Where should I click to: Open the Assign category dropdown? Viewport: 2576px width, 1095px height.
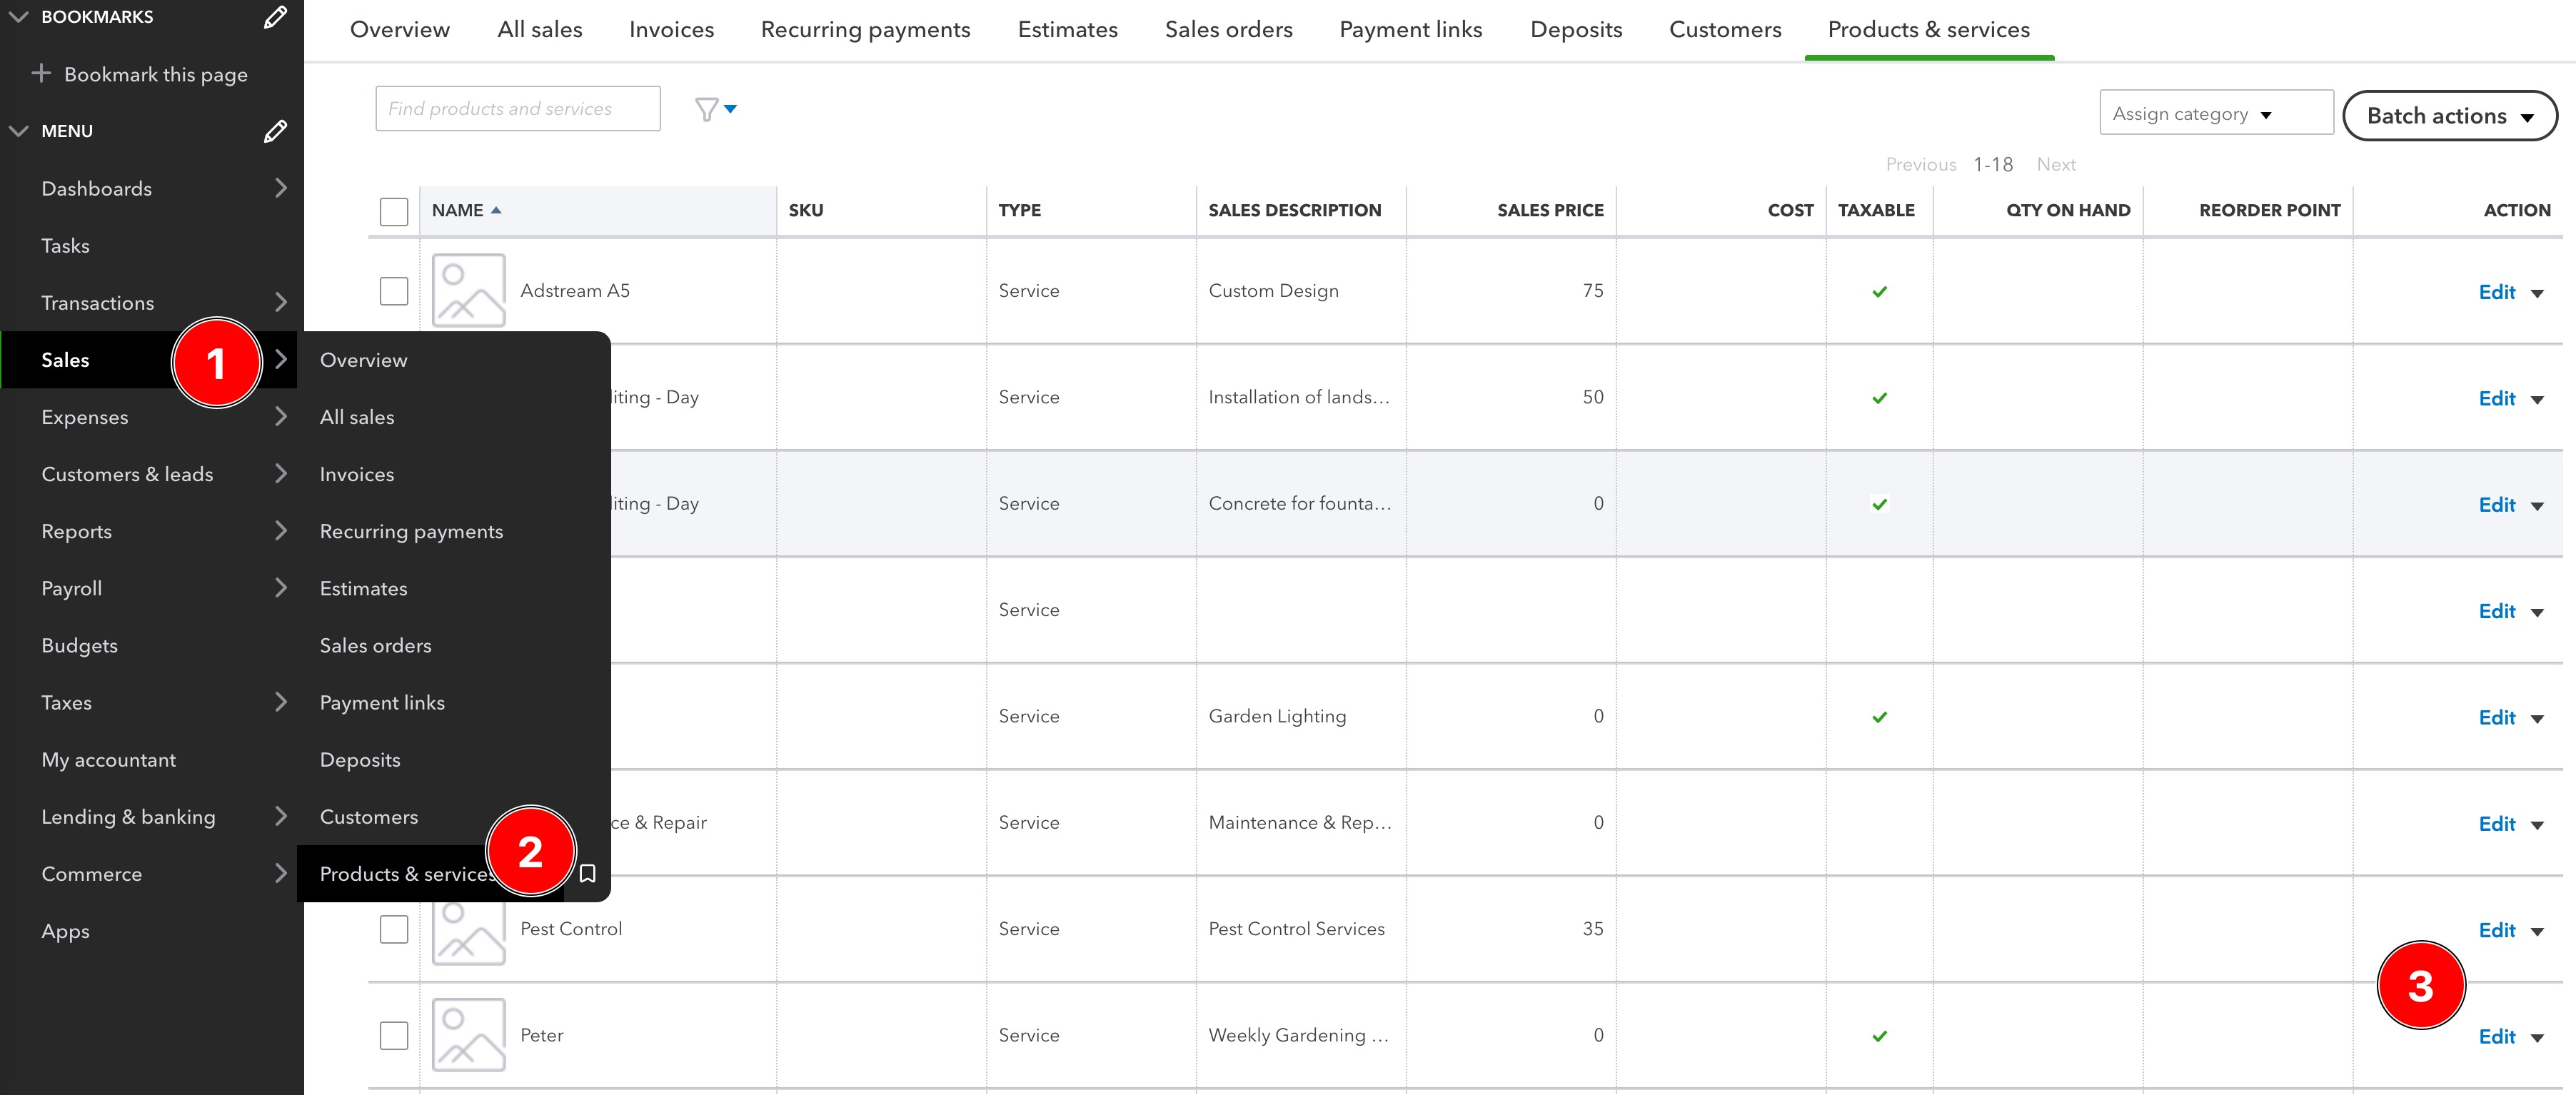coord(2215,113)
